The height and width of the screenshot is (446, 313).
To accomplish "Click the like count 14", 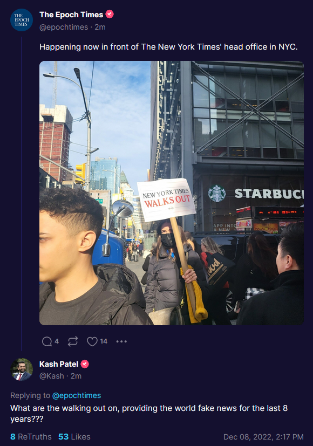I will tap(104, 341).
